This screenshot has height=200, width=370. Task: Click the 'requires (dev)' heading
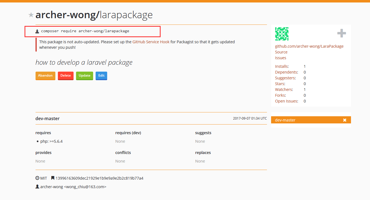point(128,133)
